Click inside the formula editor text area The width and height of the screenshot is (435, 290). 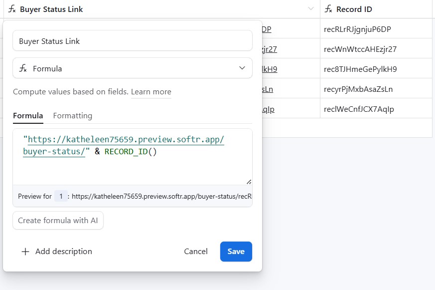click(x=133, y=157)
